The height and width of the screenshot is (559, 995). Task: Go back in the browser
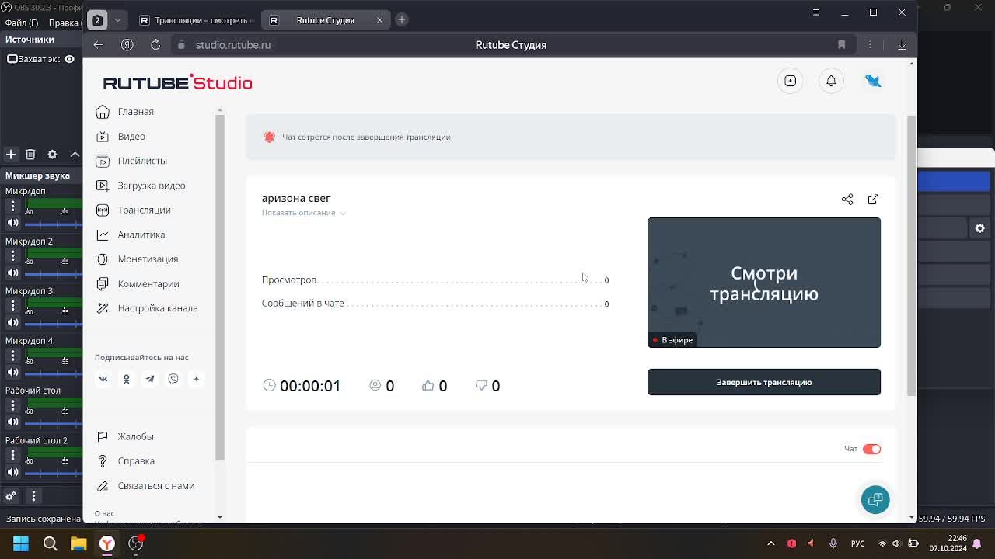98,45
